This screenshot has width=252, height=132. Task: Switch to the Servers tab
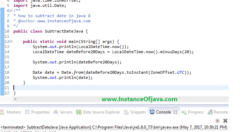tap(63, 112)
